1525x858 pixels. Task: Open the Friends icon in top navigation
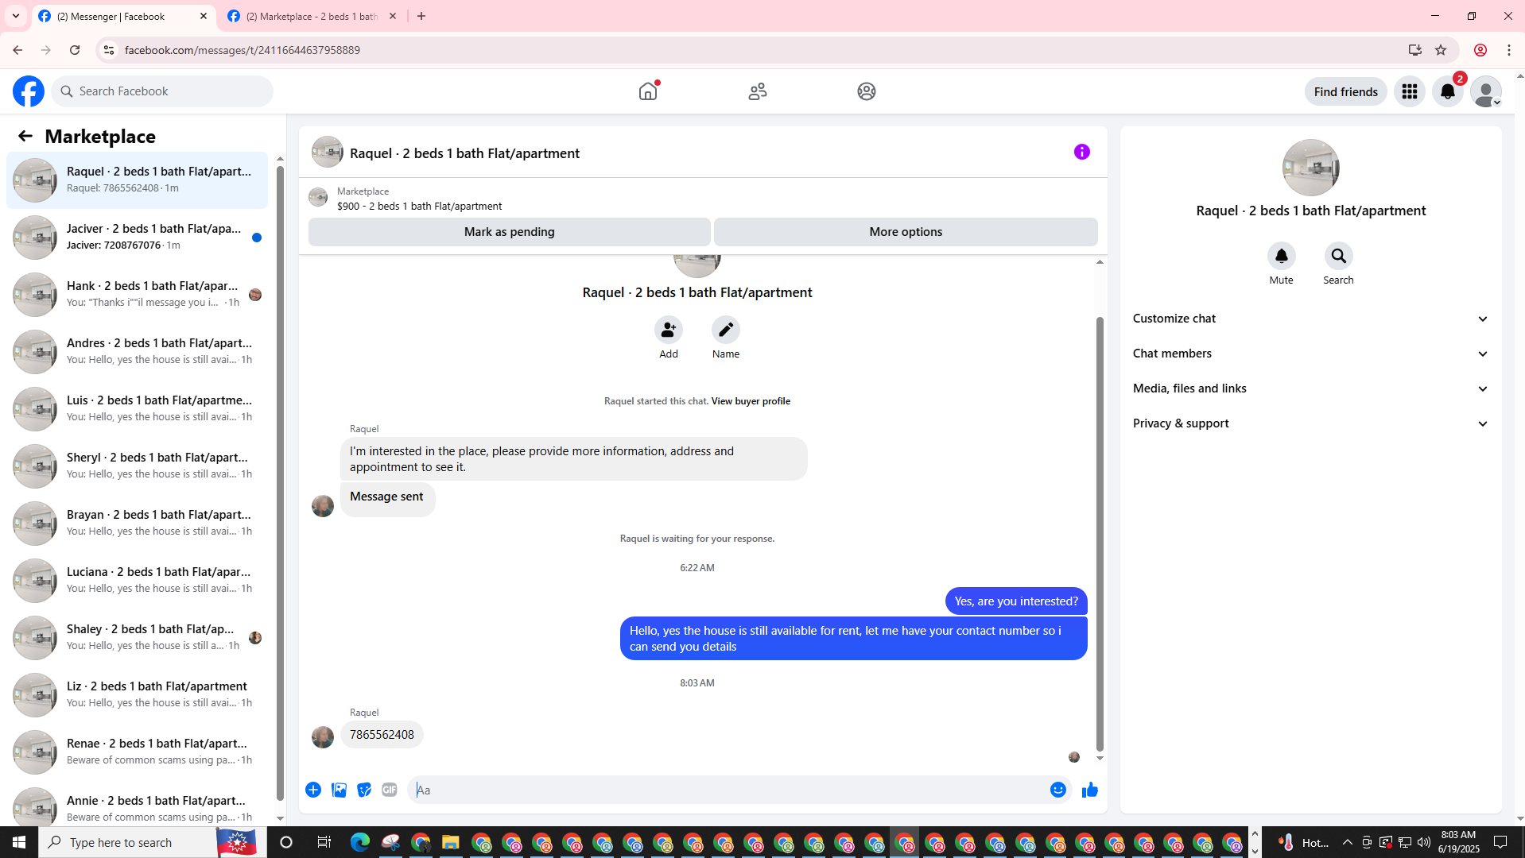(758, 91)
